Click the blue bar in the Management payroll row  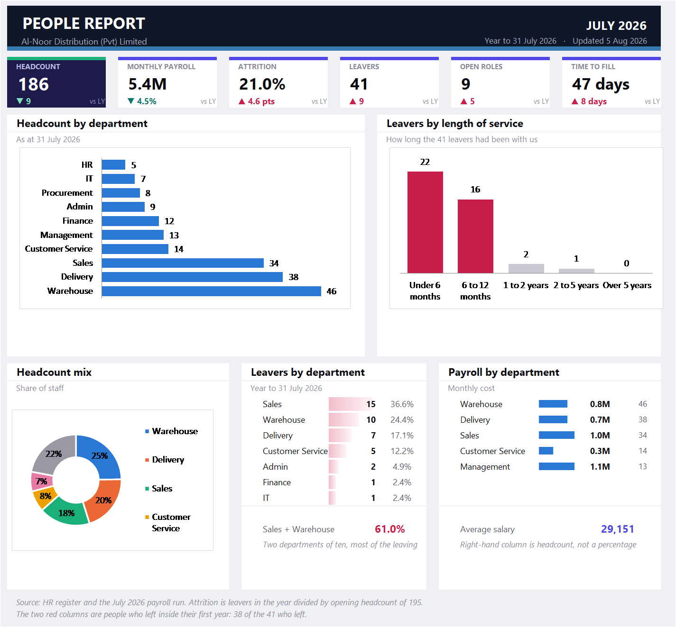tap(556, 467)
